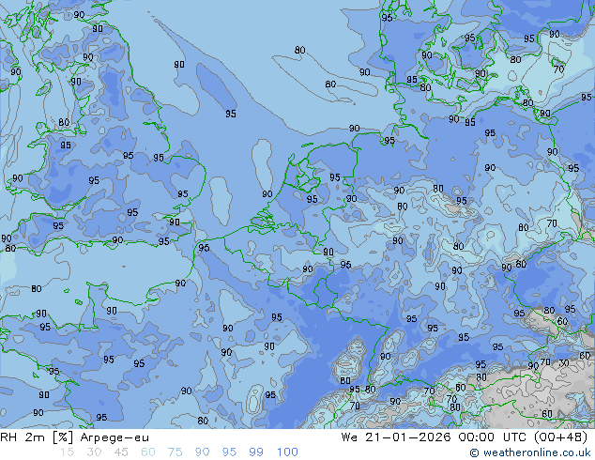595x460 pixels.
Task: Click legend value 90 in the color scale
Action: point(202,452)
